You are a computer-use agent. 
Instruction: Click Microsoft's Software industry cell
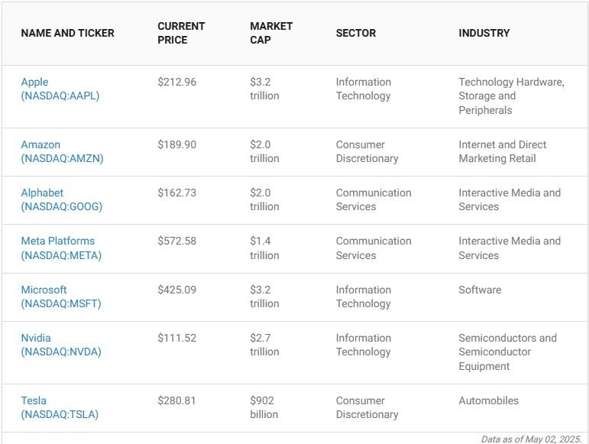tap(480, 290)
